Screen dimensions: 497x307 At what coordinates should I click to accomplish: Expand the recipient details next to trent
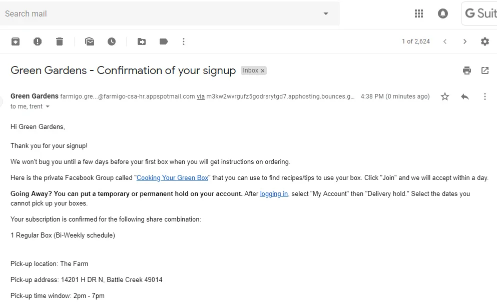tap(48, 106)
